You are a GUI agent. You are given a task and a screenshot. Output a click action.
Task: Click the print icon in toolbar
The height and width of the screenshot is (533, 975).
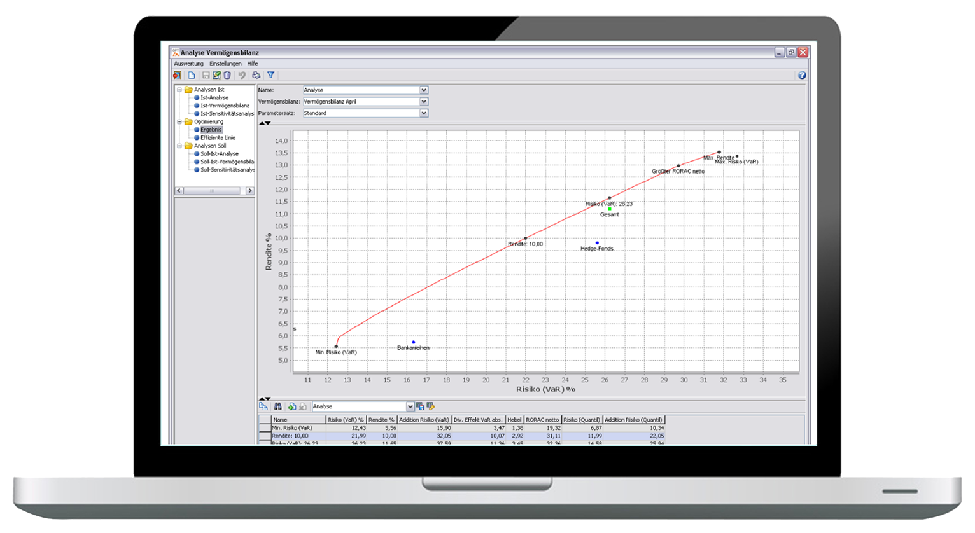point(256,75)
